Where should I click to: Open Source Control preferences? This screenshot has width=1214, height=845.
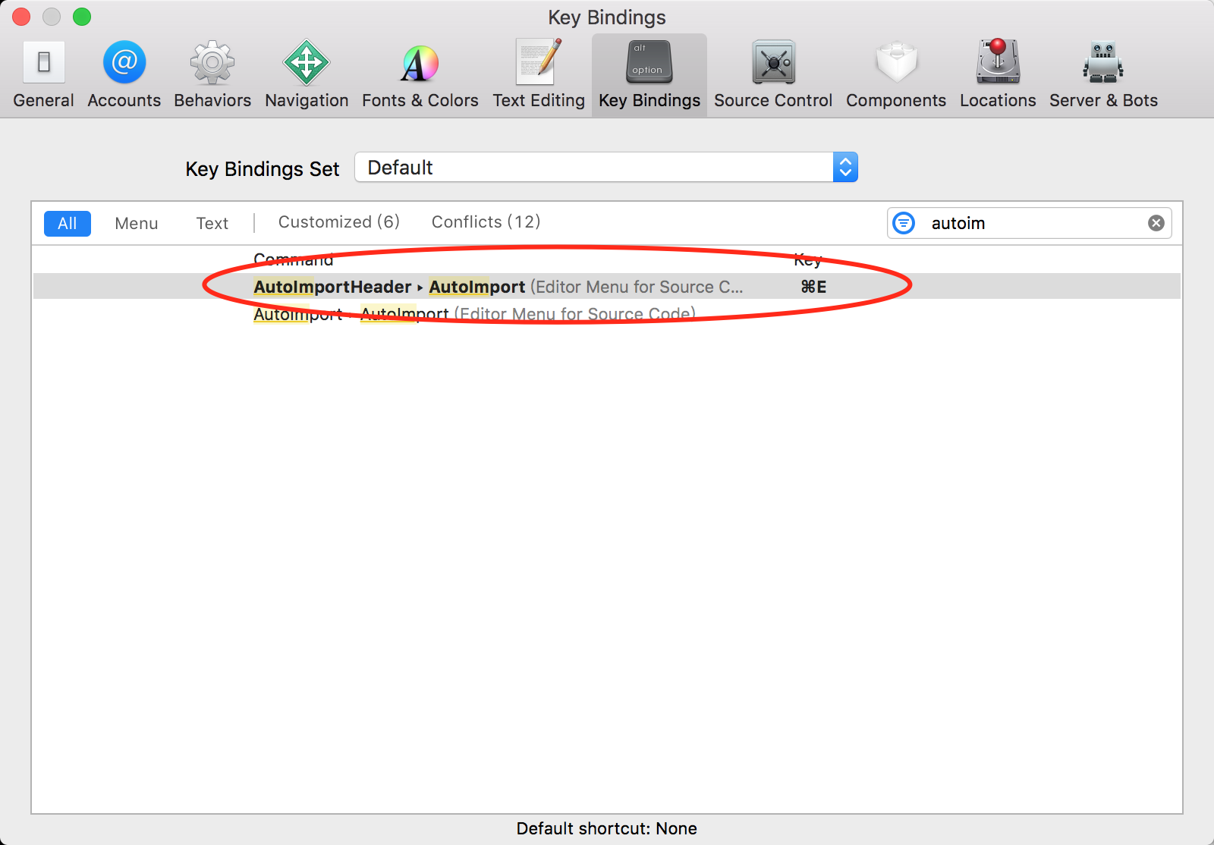pos(773,74)
